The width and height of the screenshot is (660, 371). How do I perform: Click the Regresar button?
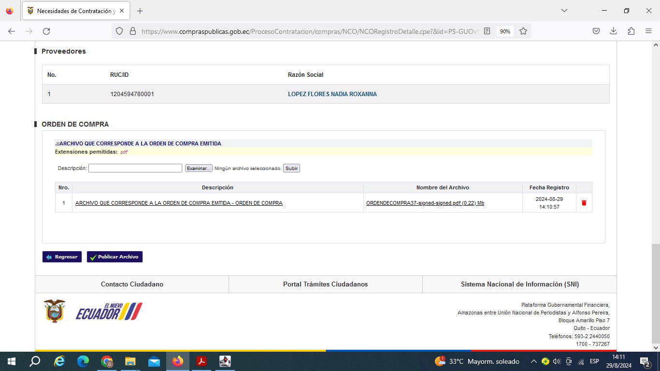click(x=62, y=257)
